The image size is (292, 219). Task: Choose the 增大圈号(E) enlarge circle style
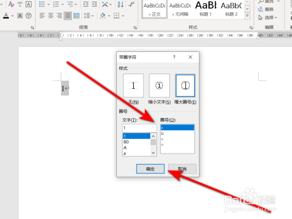185,85
